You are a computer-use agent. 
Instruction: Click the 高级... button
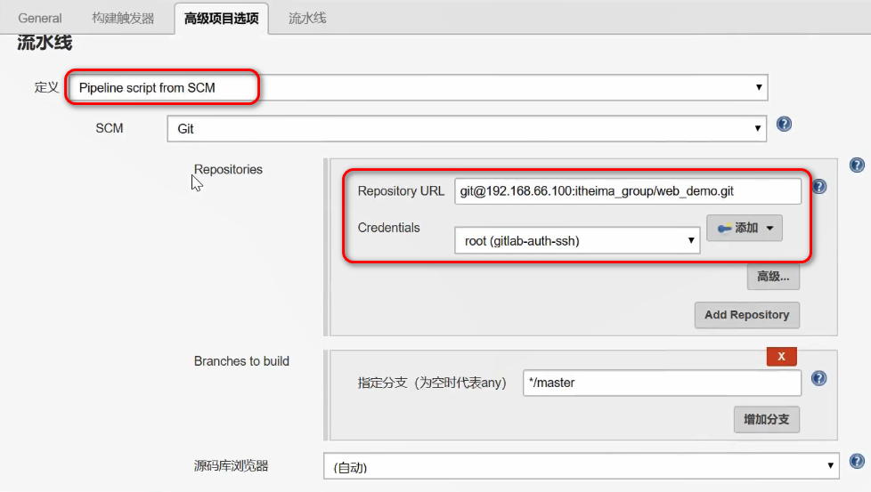[773, 276]
